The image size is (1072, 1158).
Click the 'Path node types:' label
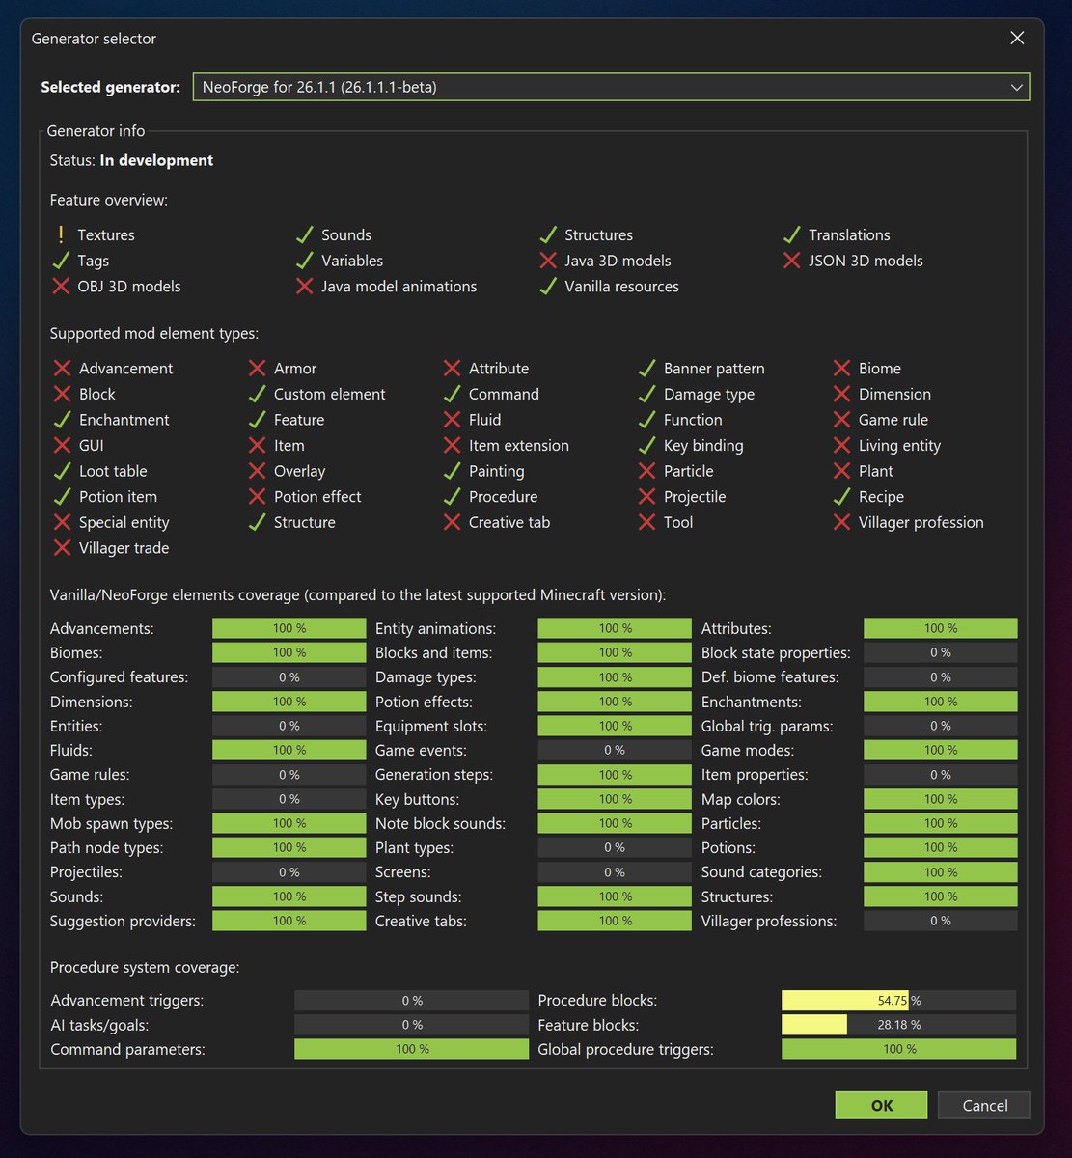pyautogui.click(x=106, y=847)
